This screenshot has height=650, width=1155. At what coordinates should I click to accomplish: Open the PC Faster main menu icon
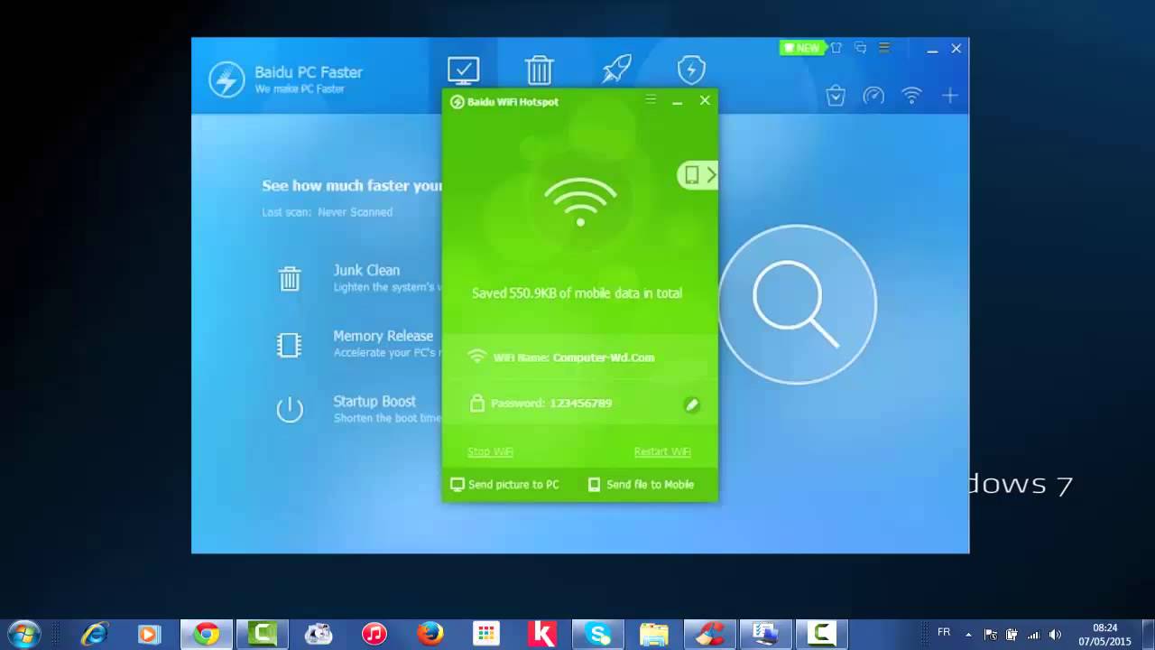click(884, 48)
